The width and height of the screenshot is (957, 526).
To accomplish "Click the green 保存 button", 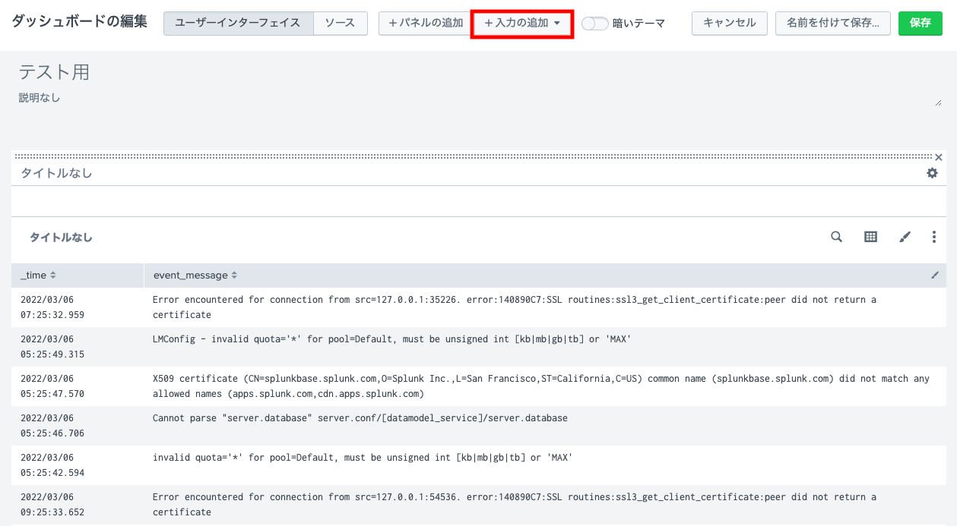I will pos(921,24).
